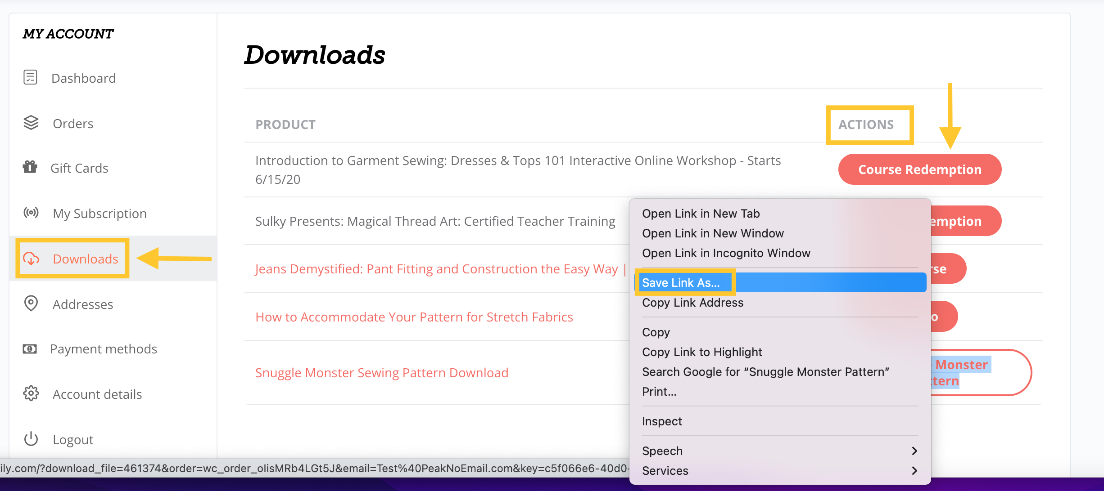Image resolution: width=1104 pixels, height=491 pixels.
Task: Choose Open Link in Incognito Window
Action: [780, 253]
